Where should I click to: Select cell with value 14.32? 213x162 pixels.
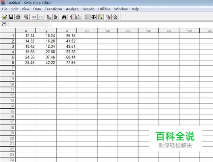26,41
